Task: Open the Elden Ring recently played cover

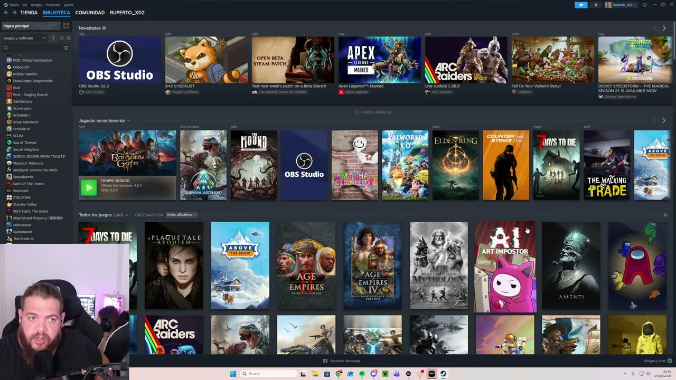Action: tap(455, 165)
